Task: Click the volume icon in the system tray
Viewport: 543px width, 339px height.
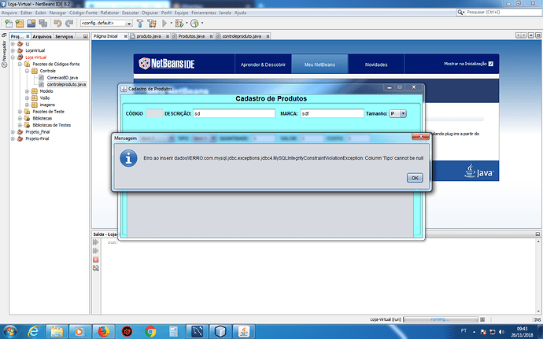Action: 501,332
